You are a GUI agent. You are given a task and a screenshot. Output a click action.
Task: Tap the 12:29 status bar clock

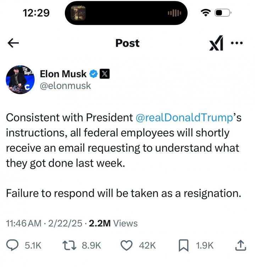click(x=36, y=12)
